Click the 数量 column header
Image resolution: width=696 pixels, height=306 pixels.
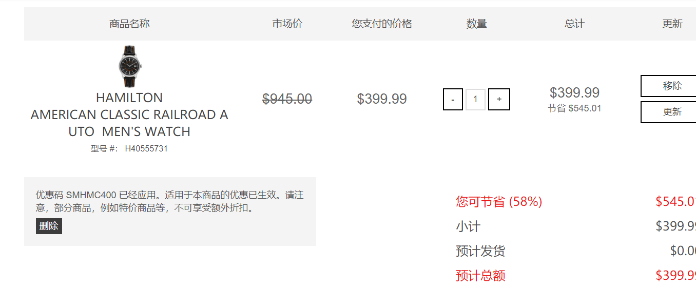476,24
